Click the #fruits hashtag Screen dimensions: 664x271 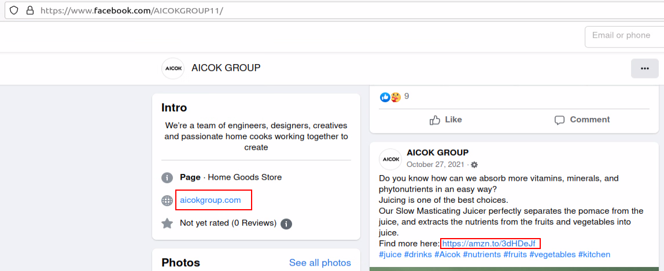515,254
